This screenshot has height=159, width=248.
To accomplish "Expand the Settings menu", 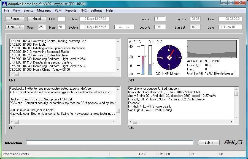I will coord(96,10).
